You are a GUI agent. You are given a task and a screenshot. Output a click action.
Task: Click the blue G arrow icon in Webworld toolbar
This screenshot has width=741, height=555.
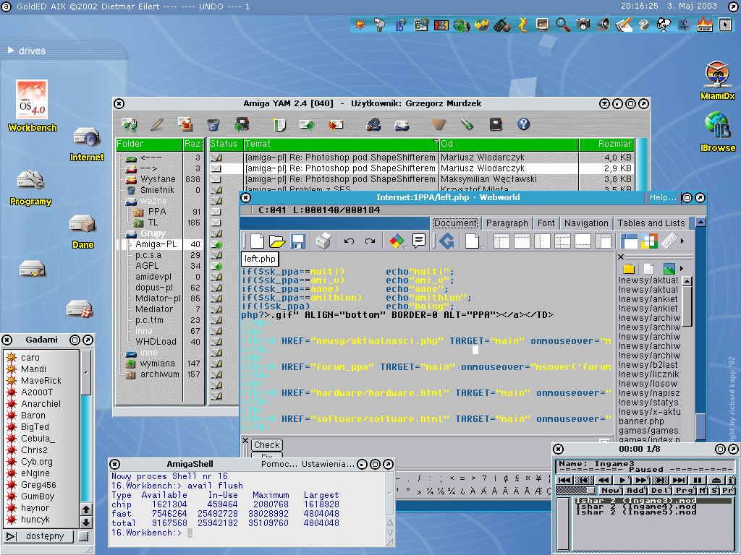click(x=446, y=241)
